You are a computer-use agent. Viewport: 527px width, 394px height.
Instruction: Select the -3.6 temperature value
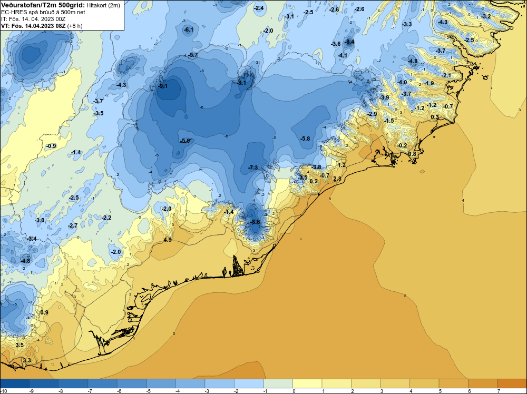335,44
